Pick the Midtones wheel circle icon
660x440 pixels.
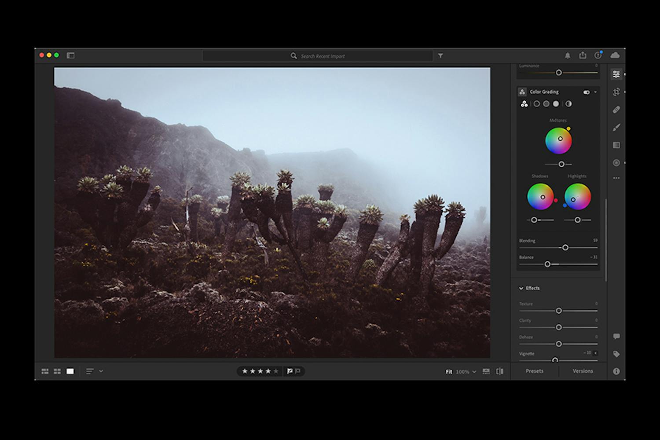pos(547,104)
